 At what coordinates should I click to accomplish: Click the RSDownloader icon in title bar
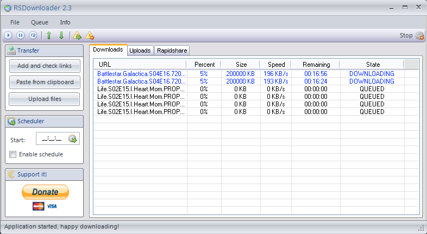pos(8,8)
